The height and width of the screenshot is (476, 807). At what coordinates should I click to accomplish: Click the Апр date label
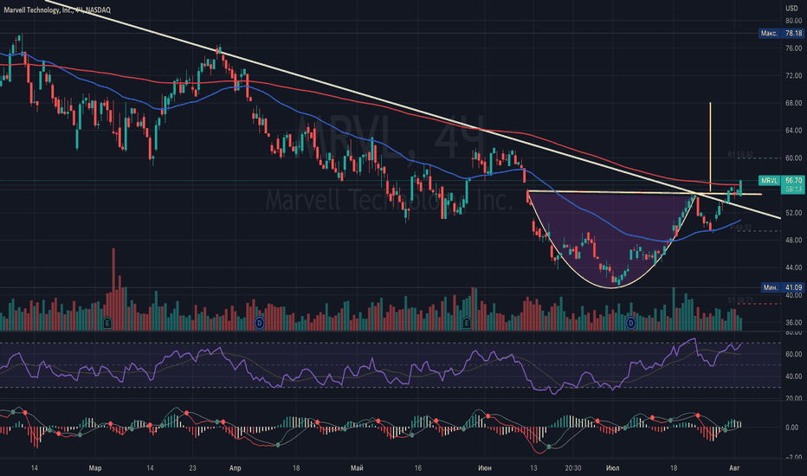[x=236, y=467]
